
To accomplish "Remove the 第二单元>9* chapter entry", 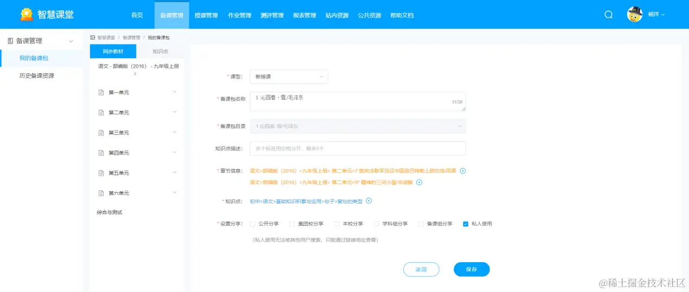I will (x=419, y=182).
